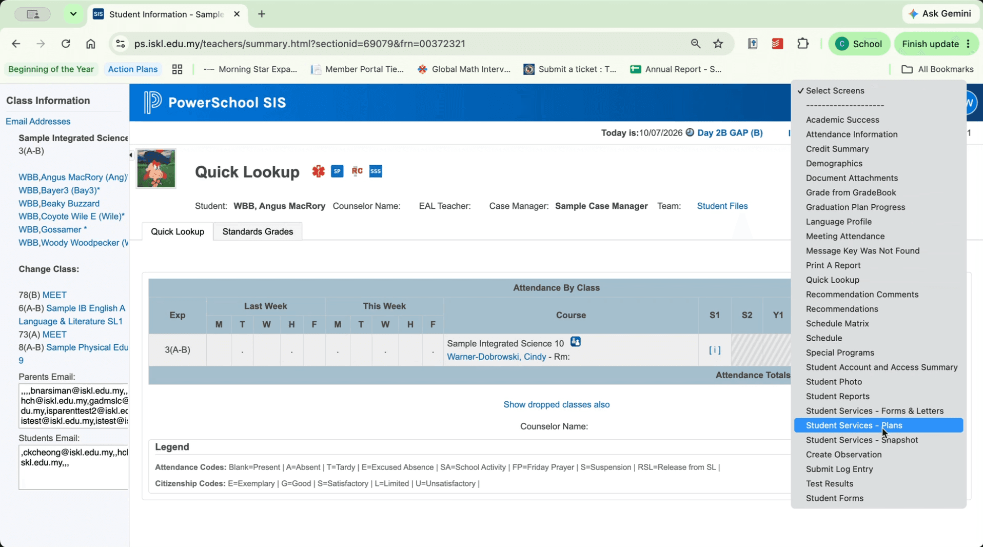The width and height of the screenshot is (983, 547).
Task: Open the zoom magnifier icon in address bar
Action: click(696, 44)
